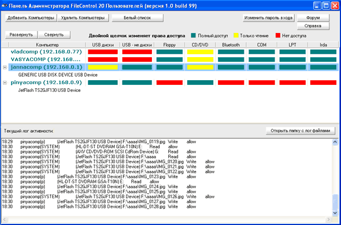Viewport: 341px width, 225px height.
Task: Click the Компьютер column header
Action: [x=47, y=45]
